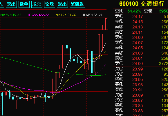Screen dimensions: 168x116
Task: Select the 买⑨ price 23.83 row
Action: [x=140, y=111]
